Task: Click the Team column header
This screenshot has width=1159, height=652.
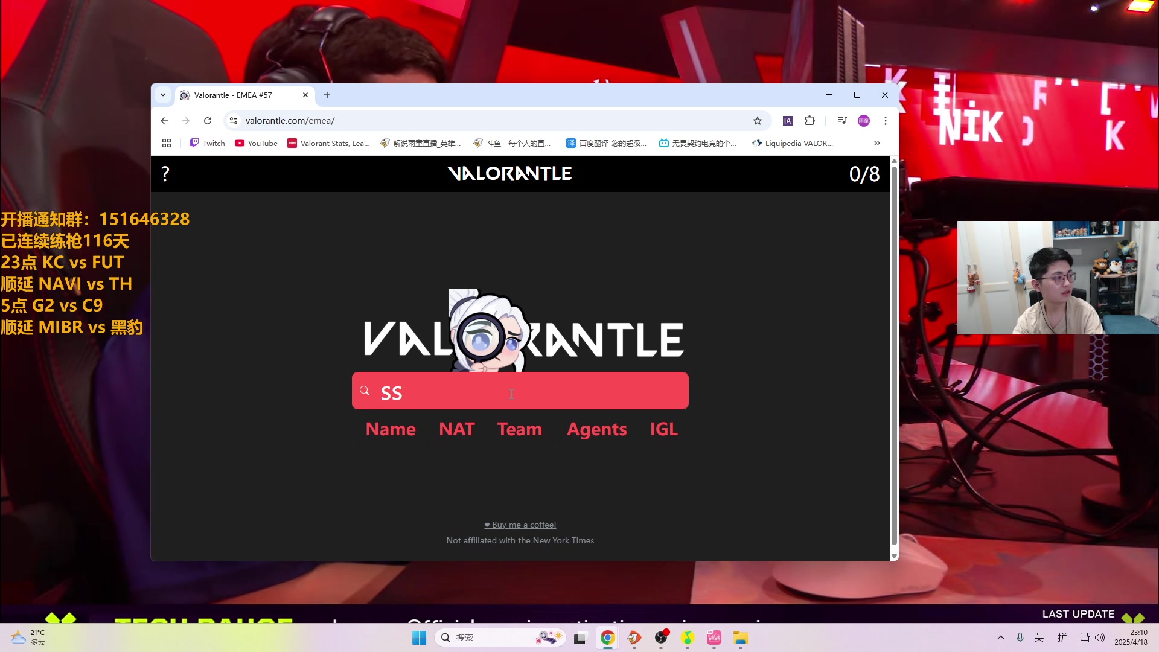Action: tap(520, 429)
